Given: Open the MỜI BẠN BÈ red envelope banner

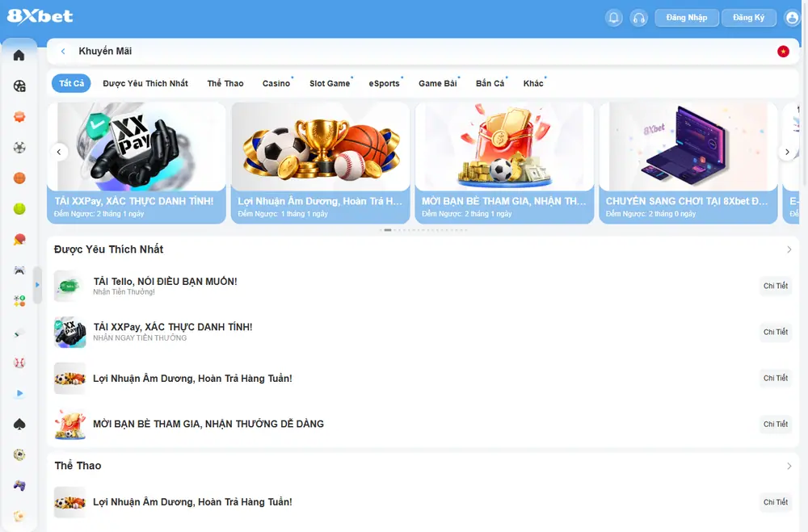Looking at the screenshot, I should pyautogui.click(x=504, y=163).
